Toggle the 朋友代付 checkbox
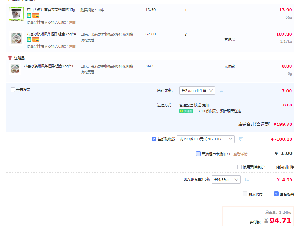The height and width of the screenshot is (226, 298). point(245,194)
